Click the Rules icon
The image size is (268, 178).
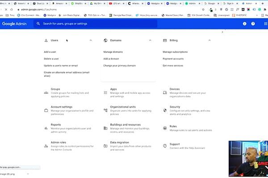165,128
